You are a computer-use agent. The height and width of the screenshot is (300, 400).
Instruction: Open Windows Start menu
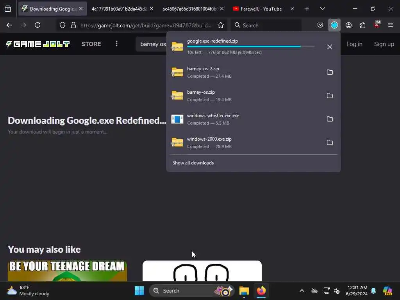click(139, 291)
